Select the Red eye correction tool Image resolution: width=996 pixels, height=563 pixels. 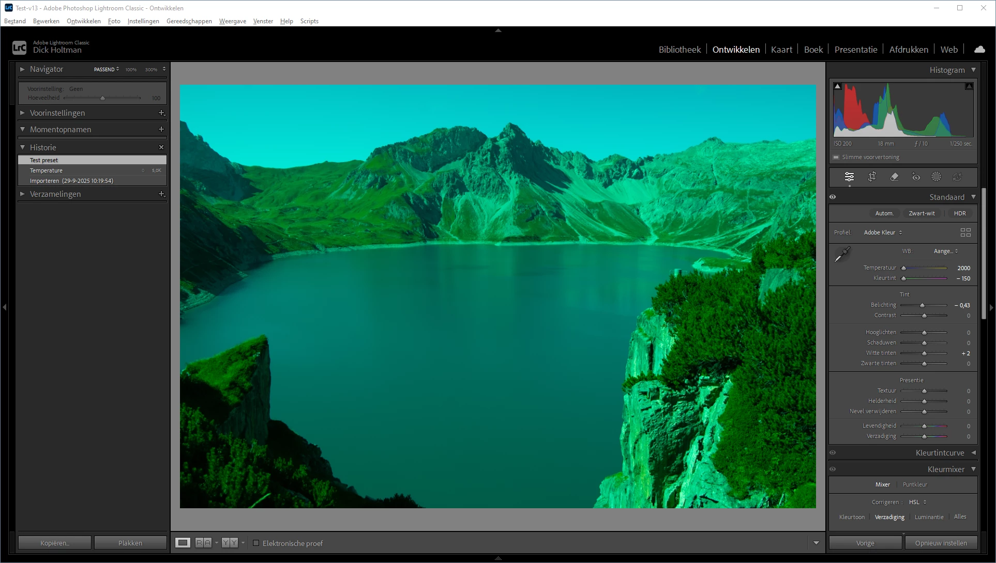tap(916, 177)
